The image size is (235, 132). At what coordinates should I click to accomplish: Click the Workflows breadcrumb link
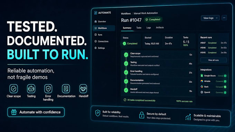coord(126,13)
